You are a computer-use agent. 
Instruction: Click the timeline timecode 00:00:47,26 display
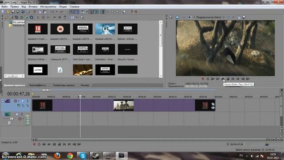point(18,94)
